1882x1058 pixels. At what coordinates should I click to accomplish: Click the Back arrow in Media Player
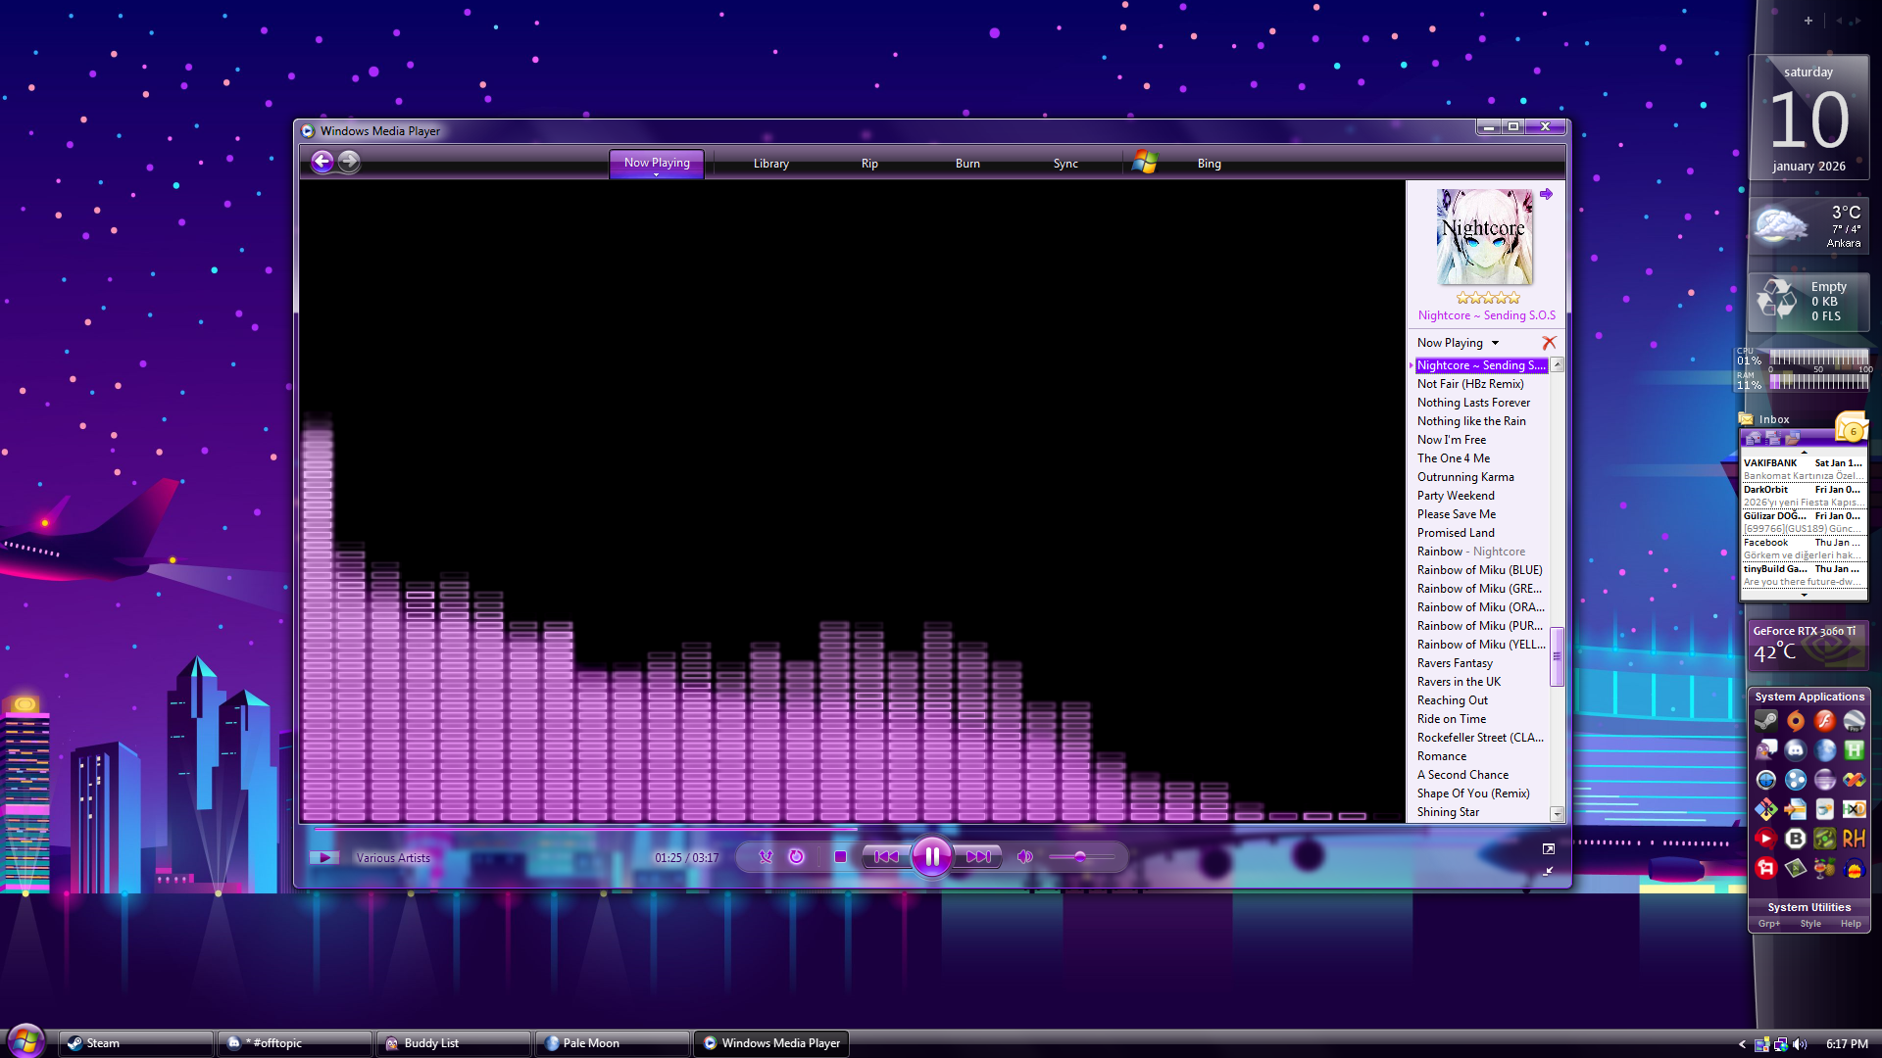tap(322, 162)
